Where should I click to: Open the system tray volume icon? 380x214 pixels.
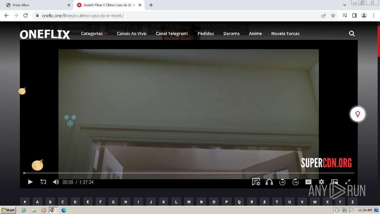337,210
